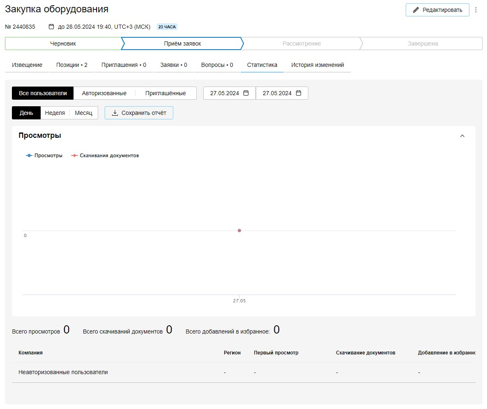The image size is (487, 409).
Task: Open the three-dot more options menu
Action: coord(476,10)
